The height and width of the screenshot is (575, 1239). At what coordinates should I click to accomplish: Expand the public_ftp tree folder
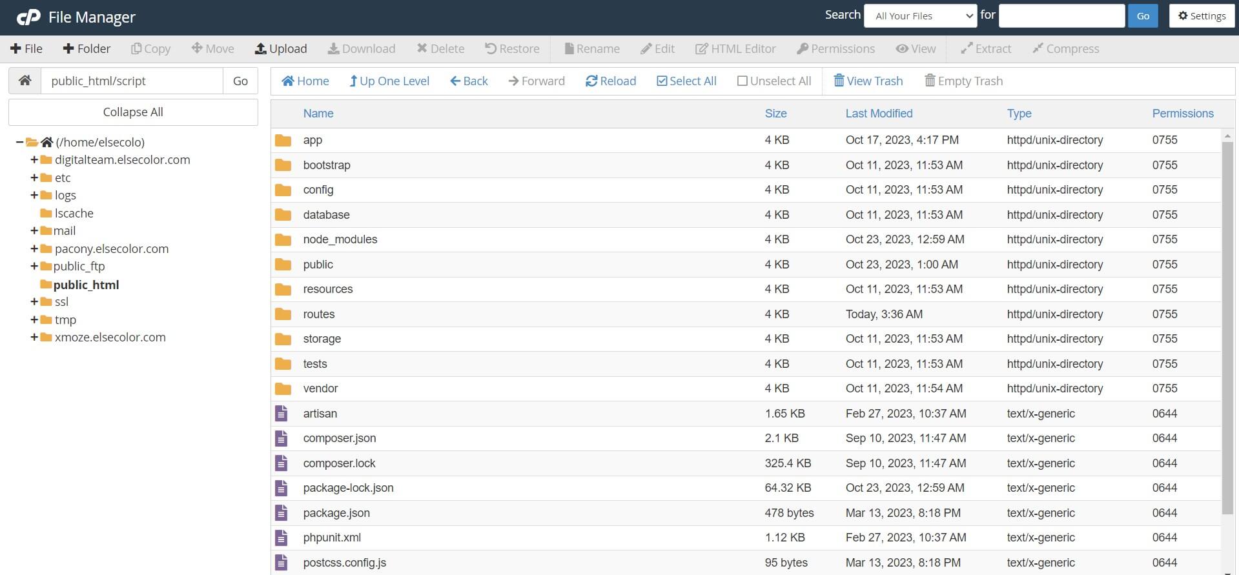coord(34,266)
